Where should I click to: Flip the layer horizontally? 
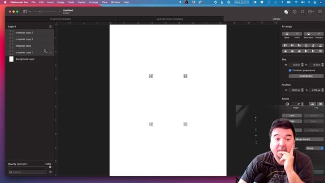[312, 104]
